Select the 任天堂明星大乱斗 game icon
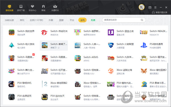Viewport: 171px width, 107px height. [45, 71]
